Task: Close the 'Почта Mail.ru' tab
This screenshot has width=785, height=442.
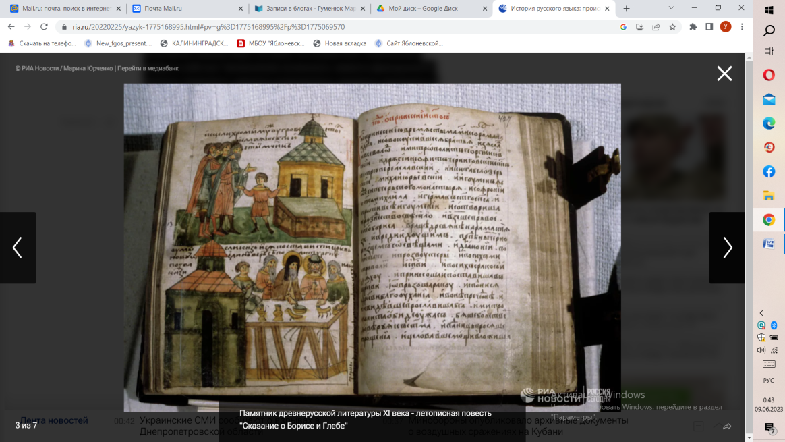Action: click(240, 9)
